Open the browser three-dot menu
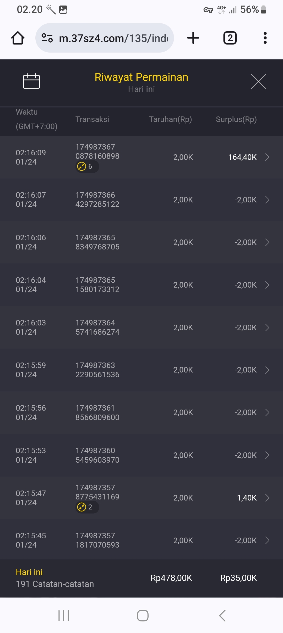 pyautogui.click(x=265, y=38)
